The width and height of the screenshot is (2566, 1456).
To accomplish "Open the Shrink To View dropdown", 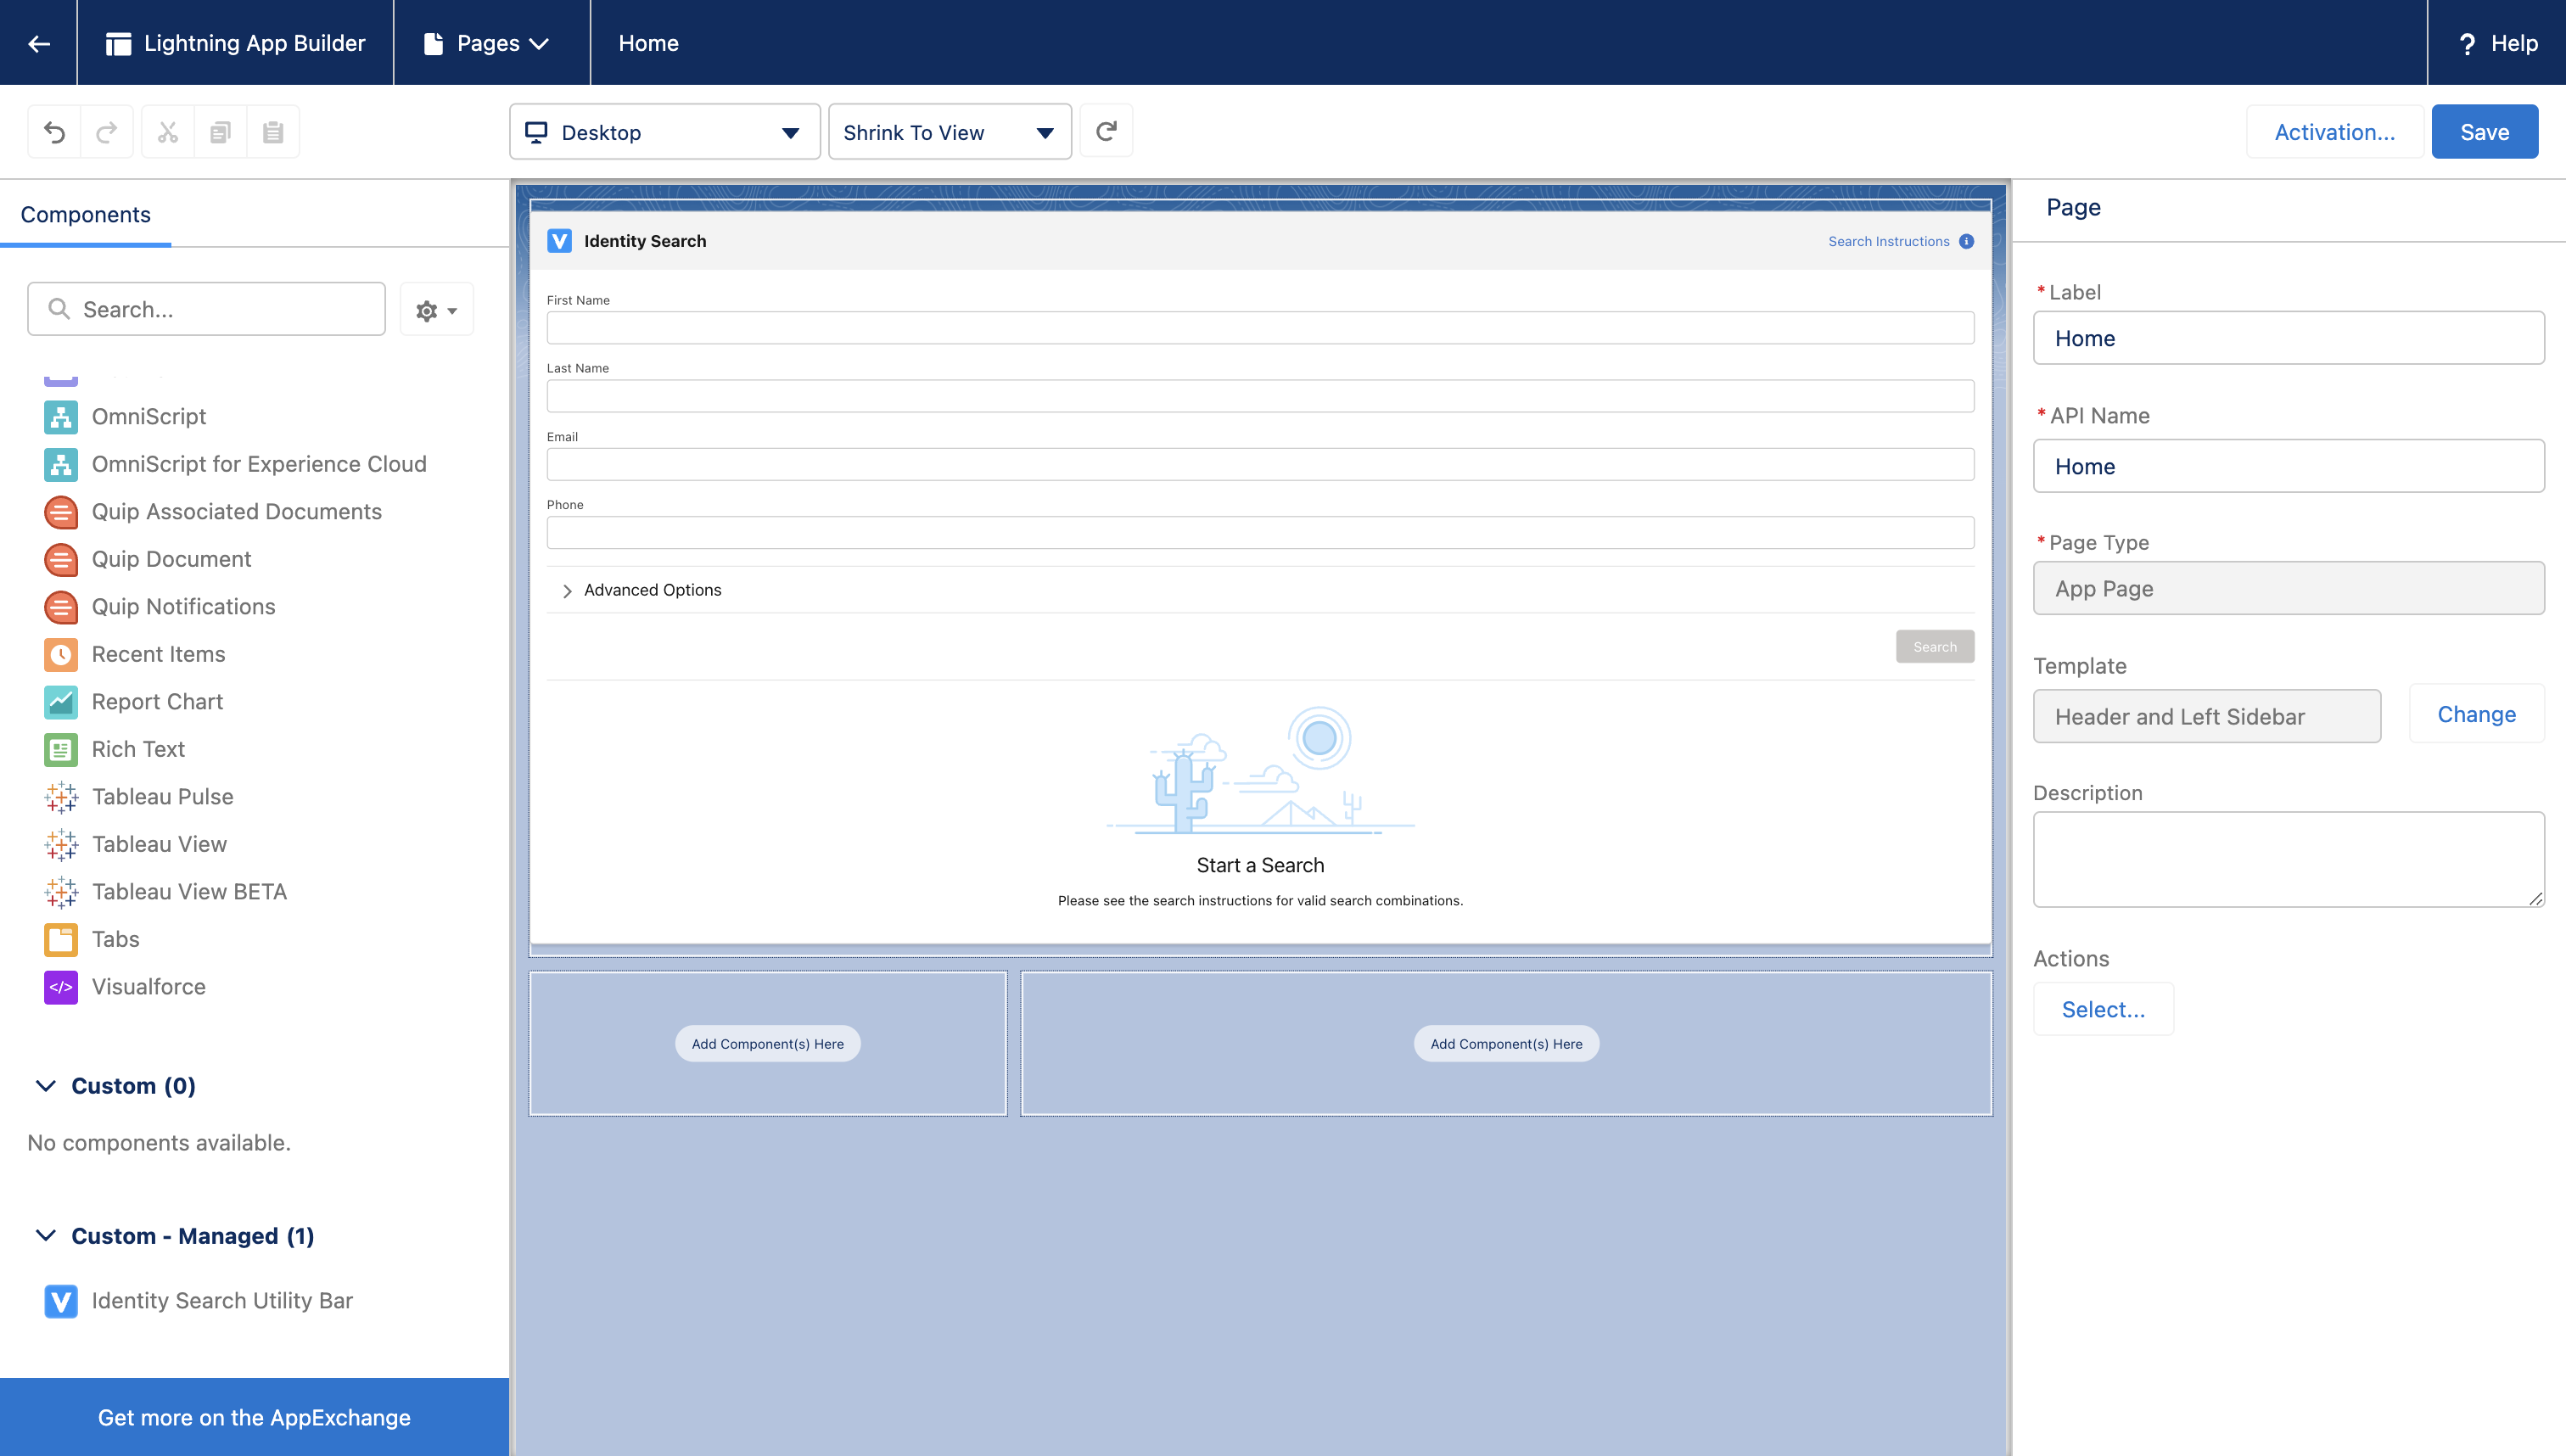I will pos(949,132).
